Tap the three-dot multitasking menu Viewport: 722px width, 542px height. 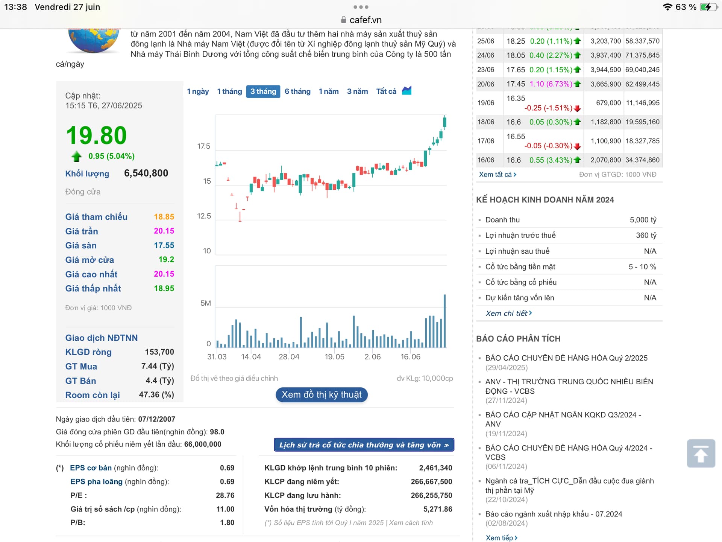pos(361,7)
